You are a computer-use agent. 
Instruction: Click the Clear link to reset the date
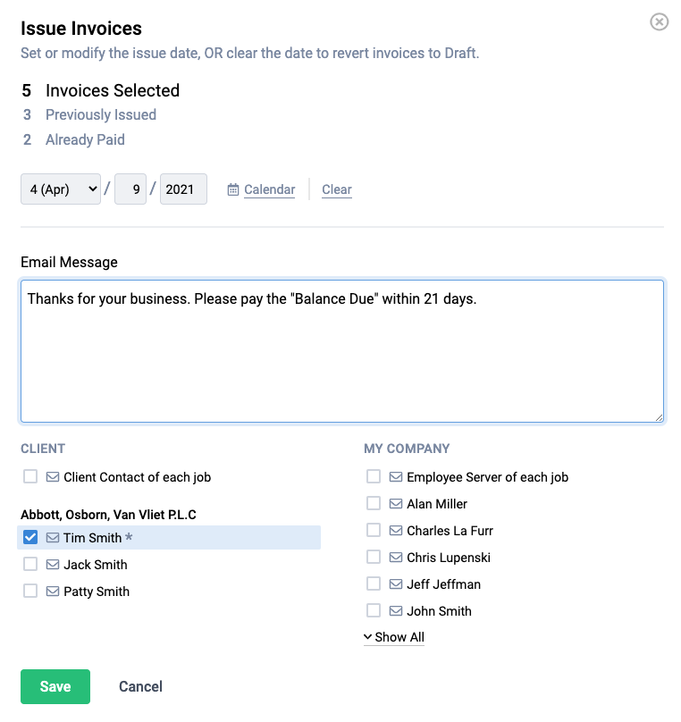pyautogui.click(x=336, y=189)
